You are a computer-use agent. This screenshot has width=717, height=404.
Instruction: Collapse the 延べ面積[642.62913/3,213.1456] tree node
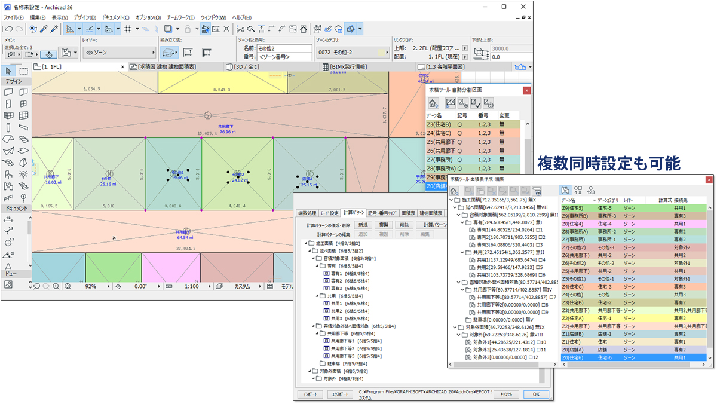coord(454,207)
